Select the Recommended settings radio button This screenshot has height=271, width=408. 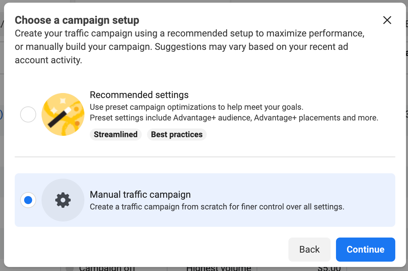[x=28, y=114]
